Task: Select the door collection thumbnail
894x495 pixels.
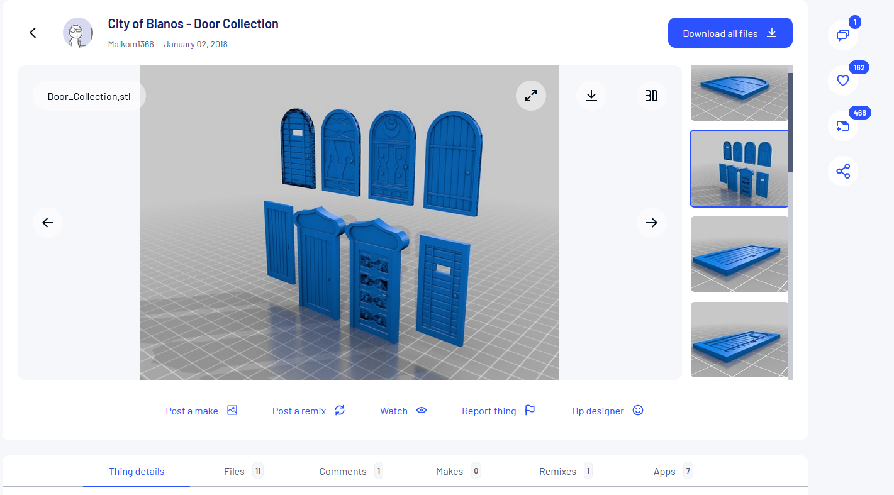Action: coord(739,169)
